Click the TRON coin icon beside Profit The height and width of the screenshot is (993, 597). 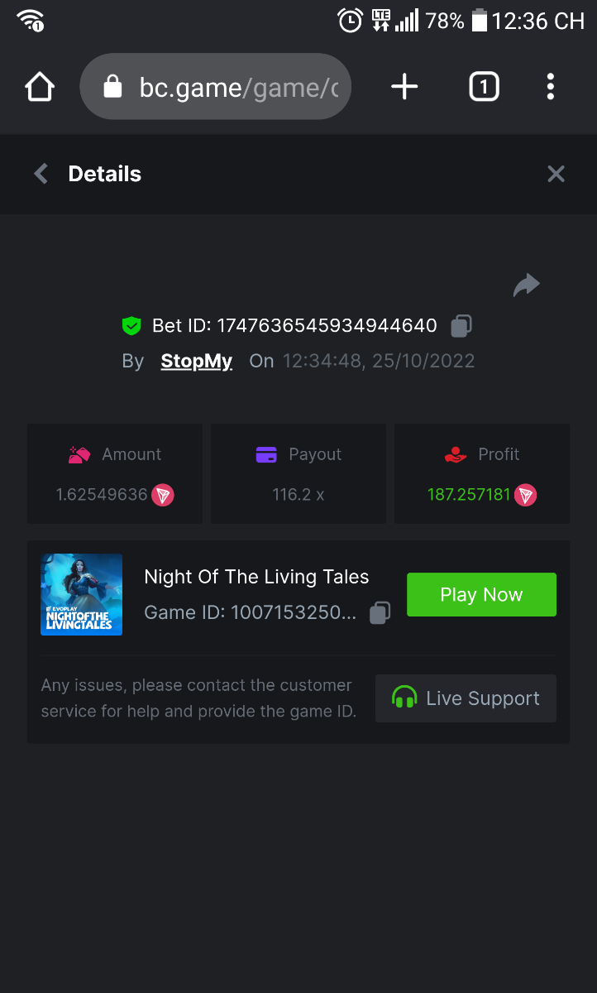(526, 496)
